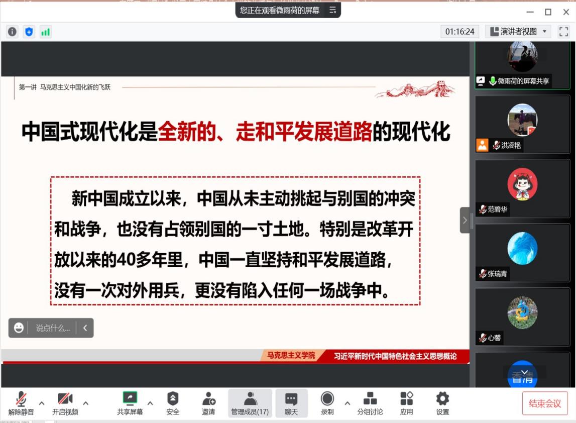This screenshot has height=423, width=576.
Task: Open Manage Members (管理成员) panel
Action: point(250,403)
